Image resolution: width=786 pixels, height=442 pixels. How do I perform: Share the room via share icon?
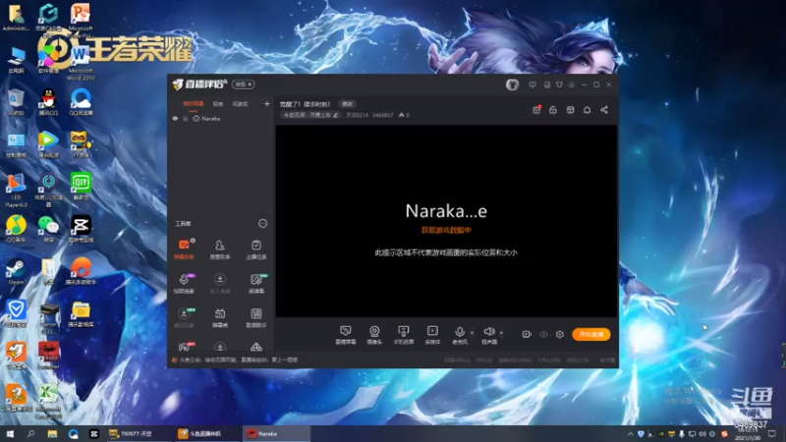point(604,110)
